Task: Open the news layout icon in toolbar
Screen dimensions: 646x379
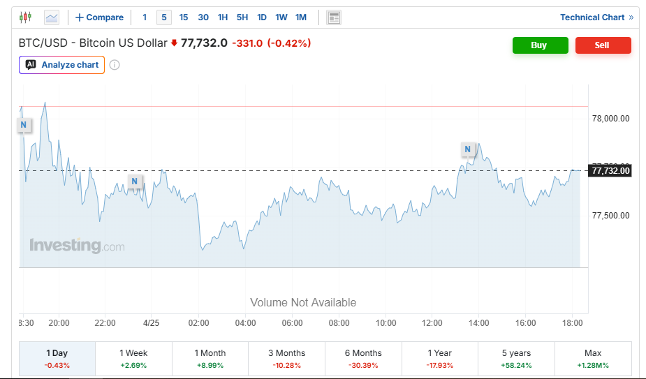Action: [334, 17]
